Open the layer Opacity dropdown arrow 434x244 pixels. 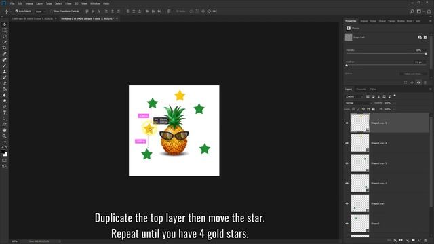pyautogui.click(x=393, y=103)
